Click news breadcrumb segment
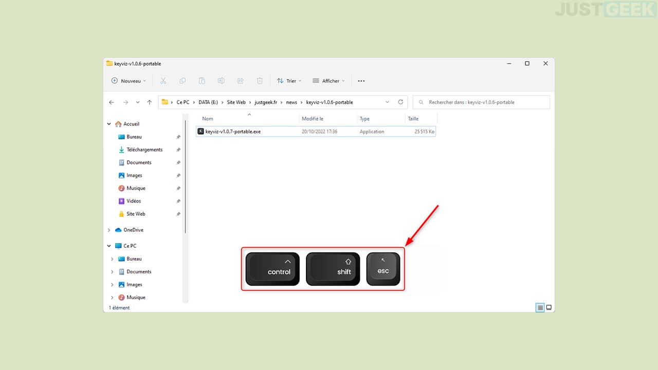 tap(291, 102)
